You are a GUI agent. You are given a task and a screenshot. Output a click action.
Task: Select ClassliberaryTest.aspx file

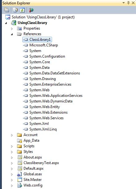[41, 163]
